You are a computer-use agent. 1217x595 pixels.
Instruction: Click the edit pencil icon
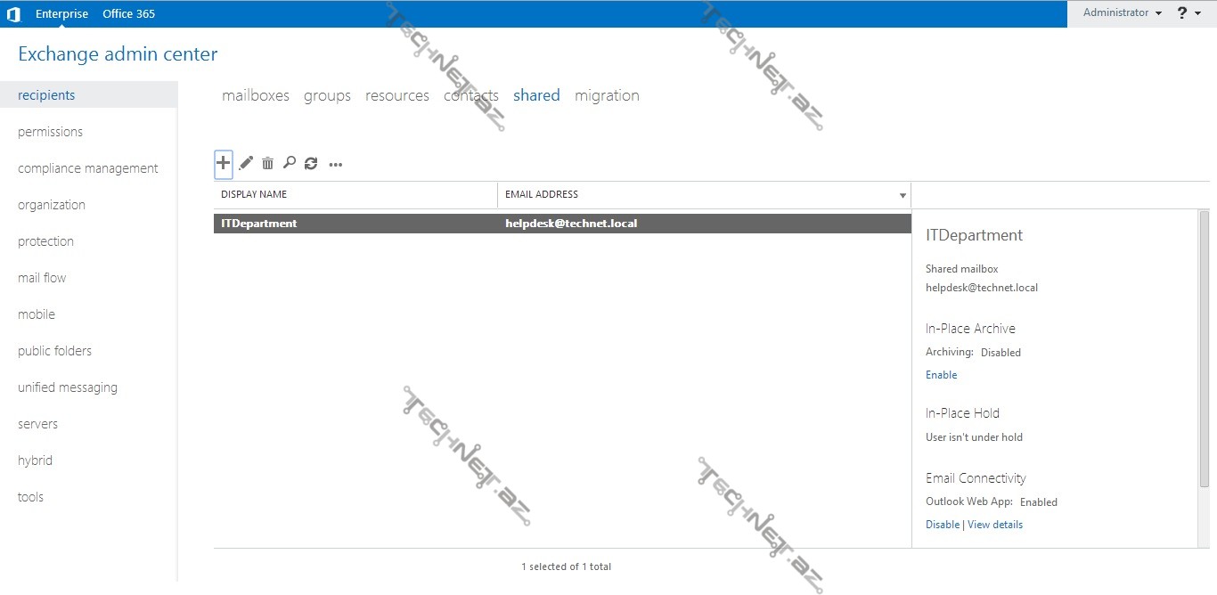tap(246, 164)
